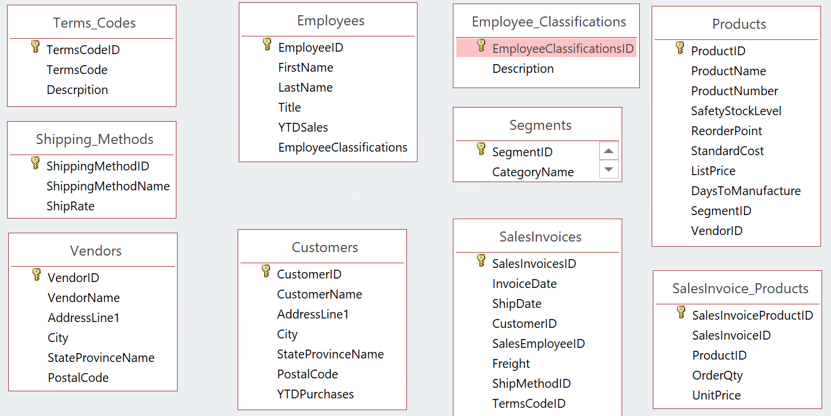Select the OrderQty field
The width and height of the screenshot is (831, 416).
tap(717, 375)
